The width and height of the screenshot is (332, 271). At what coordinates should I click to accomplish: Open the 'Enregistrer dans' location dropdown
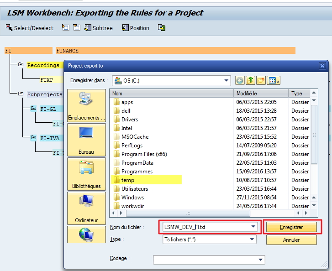[x=227, y=81]
